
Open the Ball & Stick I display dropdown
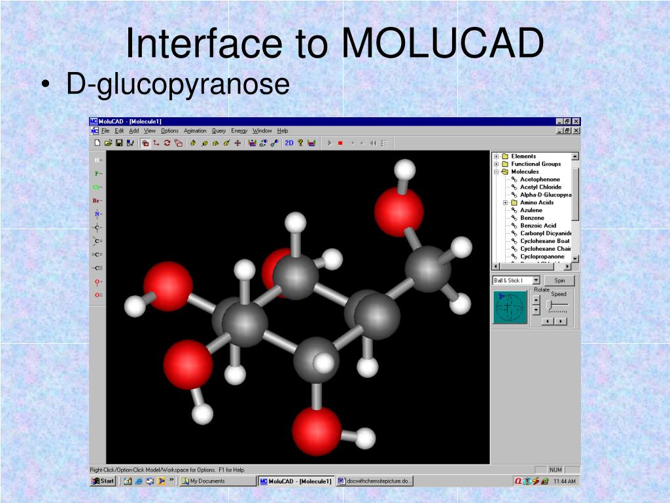[x=536, y=280]
